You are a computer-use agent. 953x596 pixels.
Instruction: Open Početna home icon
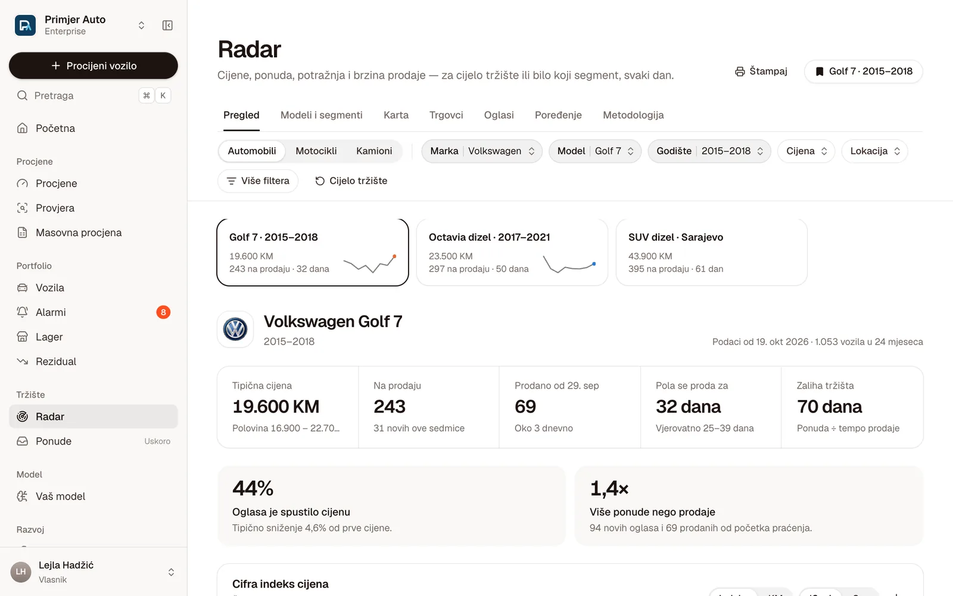[x=22, y=128]
